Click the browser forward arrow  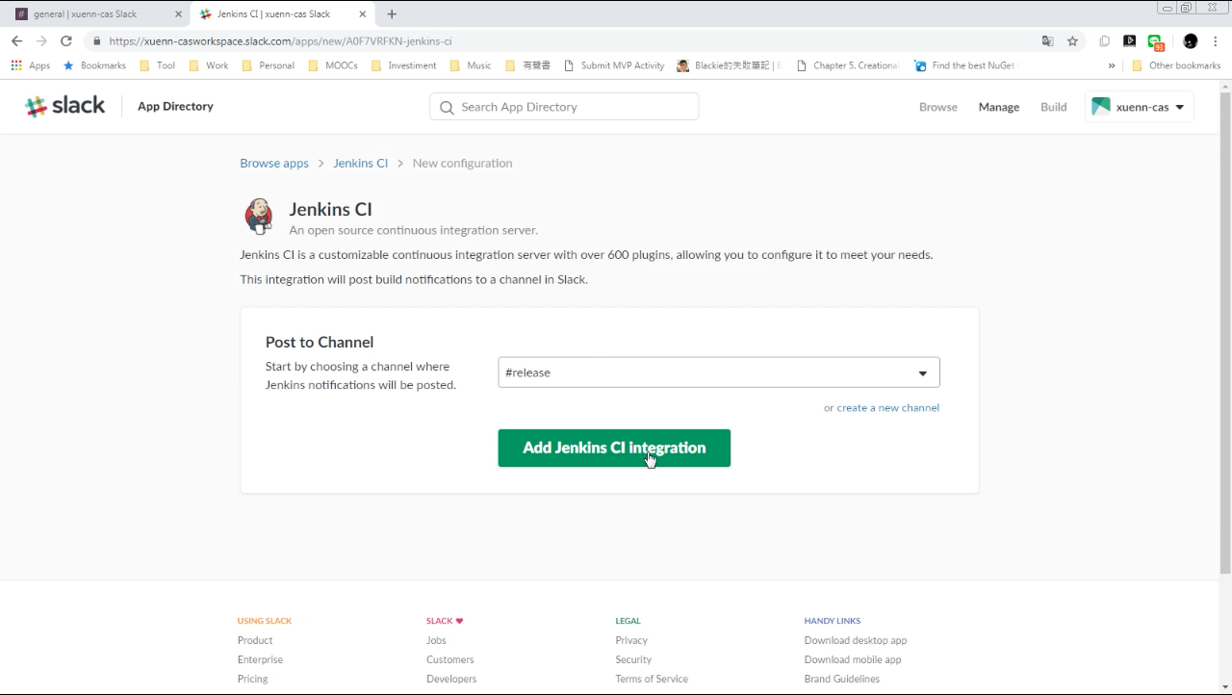(x=41, y=41)
